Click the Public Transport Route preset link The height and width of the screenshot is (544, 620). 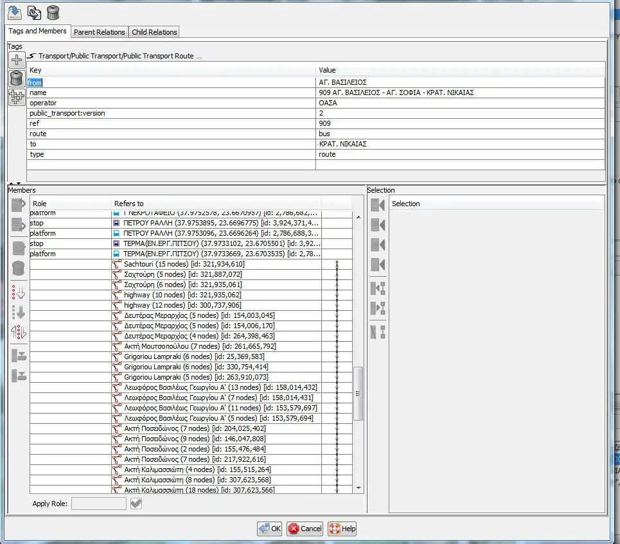[120, 57]
